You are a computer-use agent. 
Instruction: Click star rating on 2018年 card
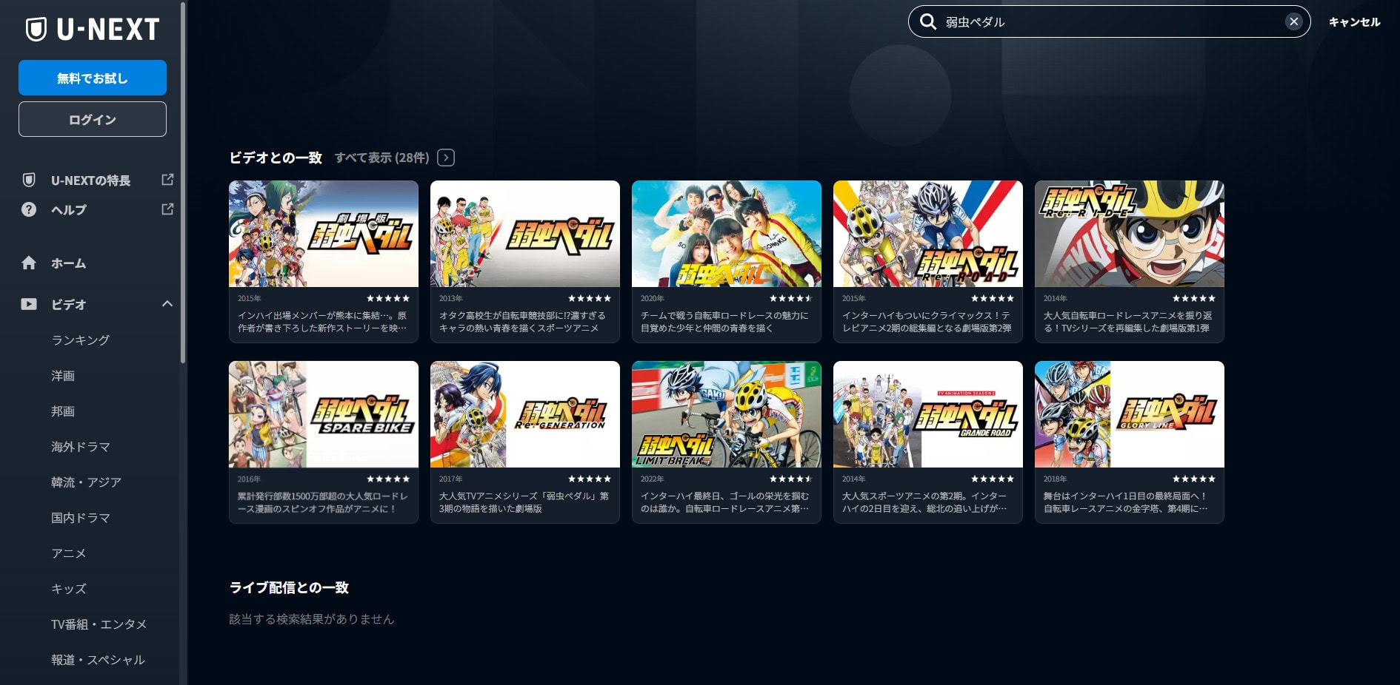pos(1194,479)
